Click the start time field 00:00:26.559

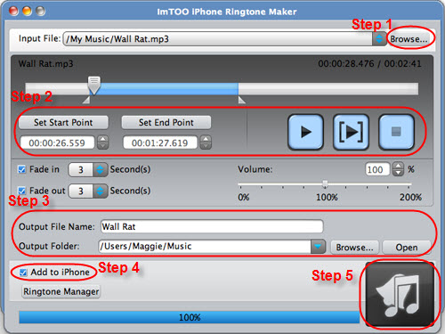pos(57,143)
